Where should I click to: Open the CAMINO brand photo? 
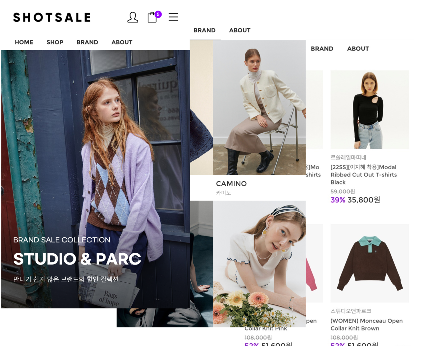pyautogui.click(x=259, y=108)
